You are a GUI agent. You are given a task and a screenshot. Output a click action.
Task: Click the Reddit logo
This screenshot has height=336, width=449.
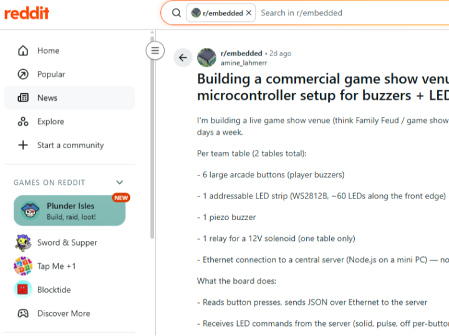27,13
